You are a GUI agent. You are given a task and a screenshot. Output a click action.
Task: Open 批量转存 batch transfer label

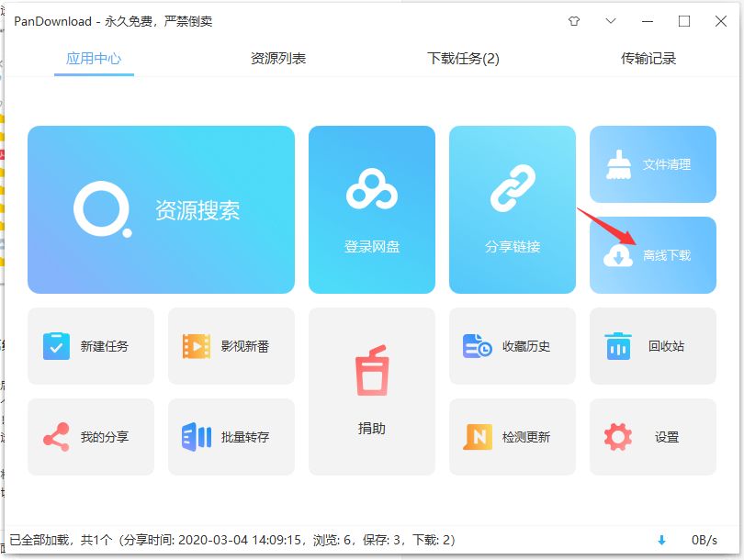click(245, 437)
